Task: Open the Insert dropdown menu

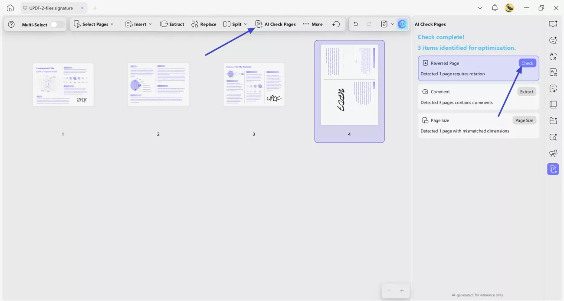Action: (138, 24)
